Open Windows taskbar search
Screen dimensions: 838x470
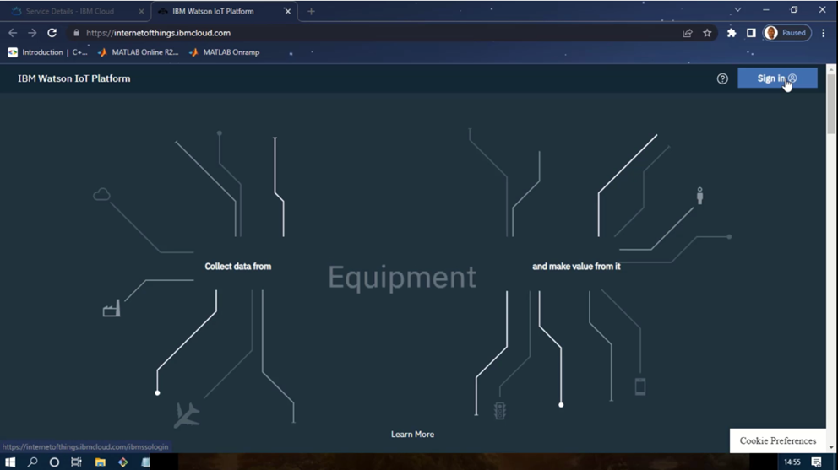point(33,462)
